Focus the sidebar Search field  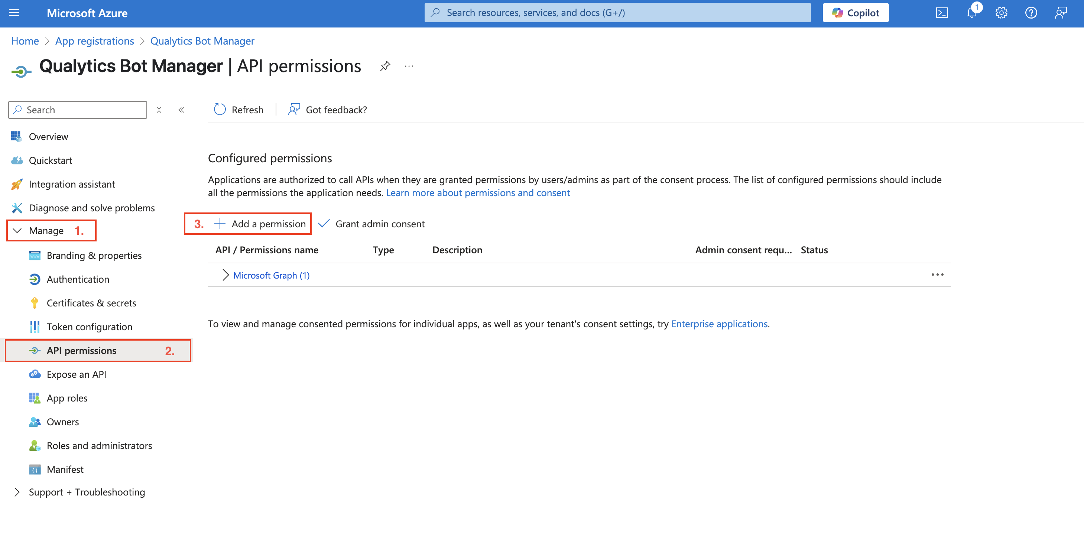click(x=77, y=110)
